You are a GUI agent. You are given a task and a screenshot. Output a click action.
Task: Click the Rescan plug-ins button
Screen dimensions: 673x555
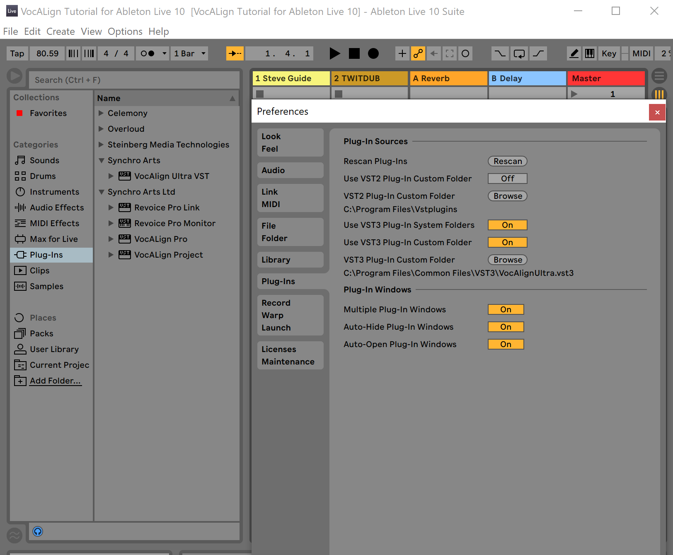(507, 161)
